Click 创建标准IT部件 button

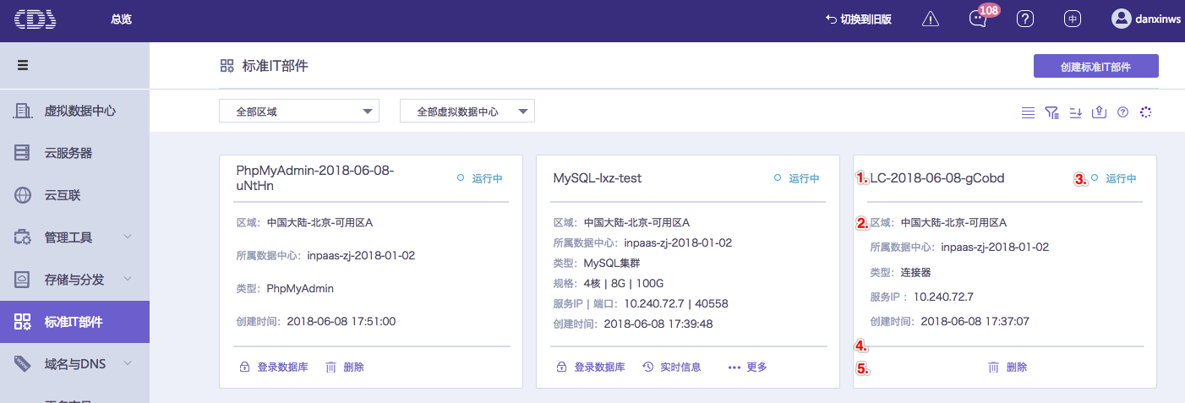(1095, 66)
